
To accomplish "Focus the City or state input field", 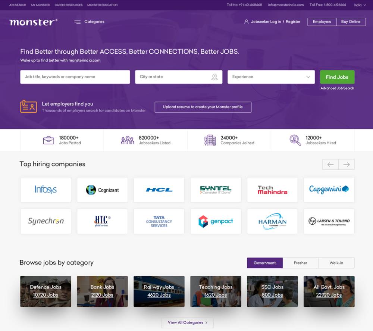I will point(179,77).
